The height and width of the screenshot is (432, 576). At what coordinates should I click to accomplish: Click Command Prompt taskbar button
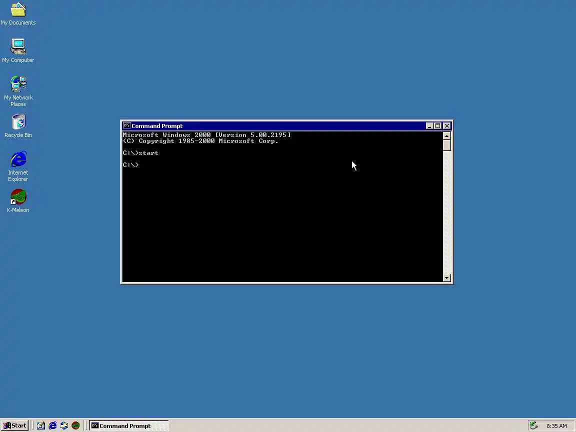pyautogui.click(x=129, y=426)
